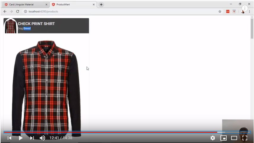Go forward in browser history

(x=11, y=12)
